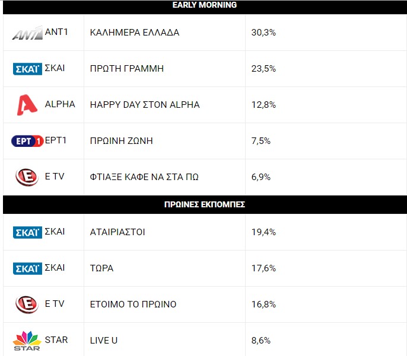Click the show title LIVE U
Viewport: 407px width, 356px height.
coord(104,341)
